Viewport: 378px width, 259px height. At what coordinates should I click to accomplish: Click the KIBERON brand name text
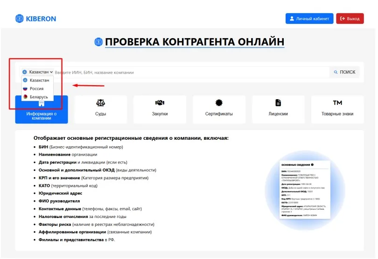click(x=41, y=19)
